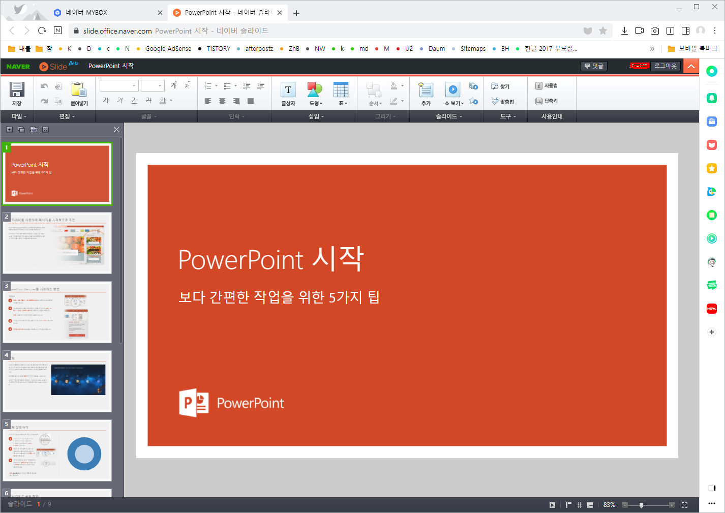This screenshot has height=513, width=725.
Task: Open the 쇼 보기 slideshow dropdown
Action: [x=454, y=94]
